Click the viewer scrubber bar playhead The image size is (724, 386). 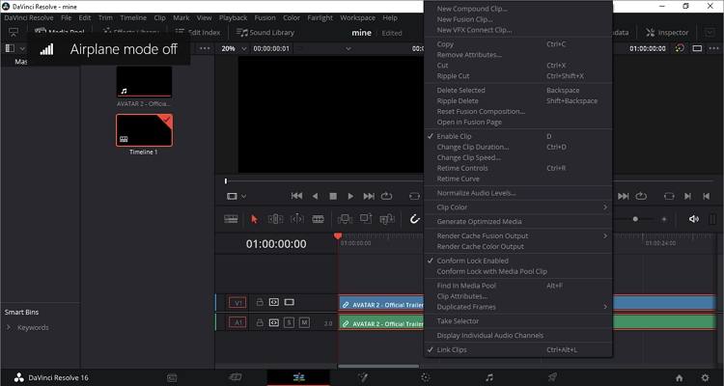click(x=226, y=181)
